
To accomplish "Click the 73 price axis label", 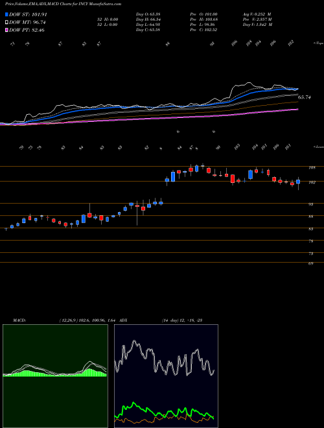I will 311,254.
